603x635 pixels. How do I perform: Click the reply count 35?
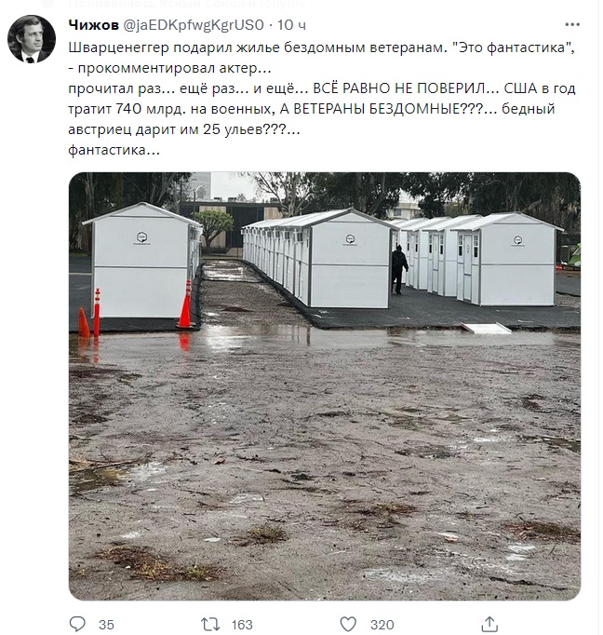pos(106,625)
